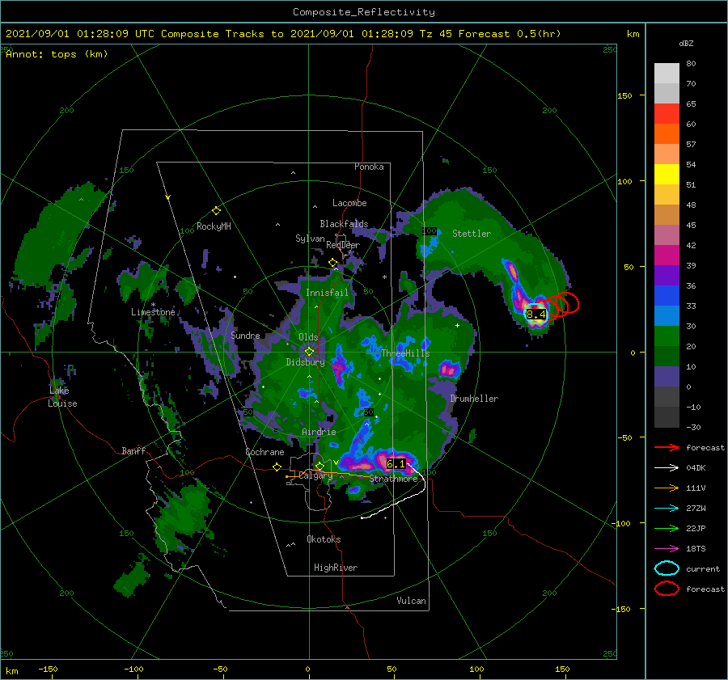Click the 6.1 storm top label
728x680 pixels.
pos(396,463)
